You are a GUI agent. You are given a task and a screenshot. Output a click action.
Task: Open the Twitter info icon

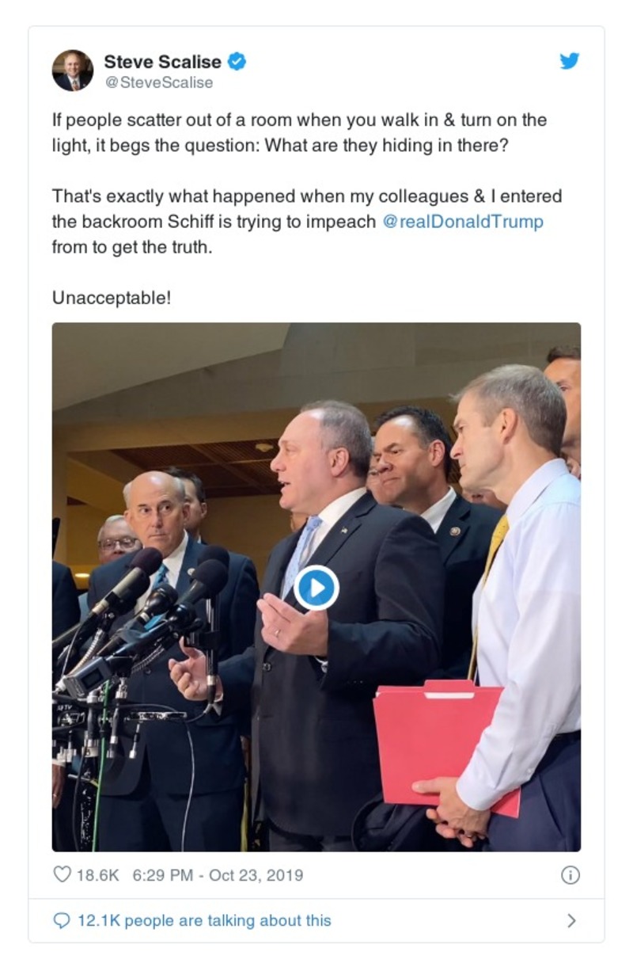pos(570,874)
